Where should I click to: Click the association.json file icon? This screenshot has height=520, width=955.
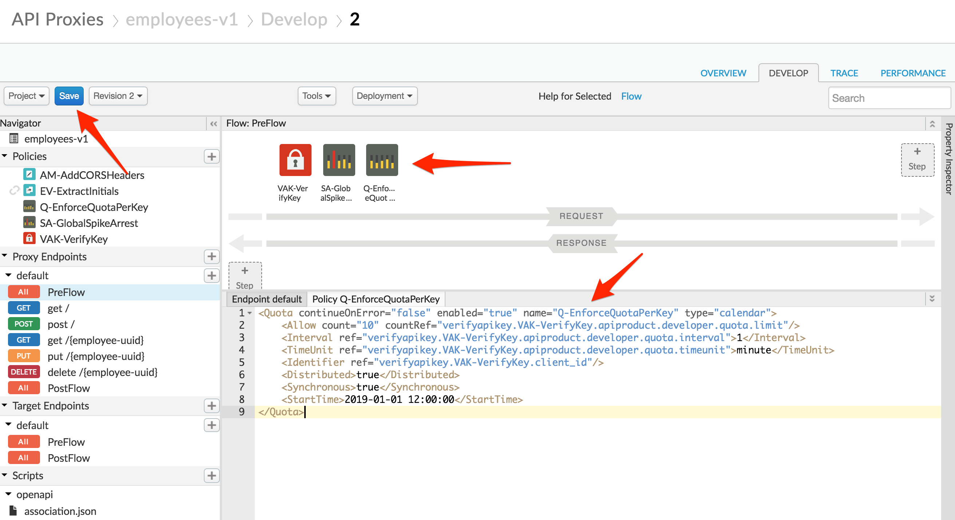point(13,511)
